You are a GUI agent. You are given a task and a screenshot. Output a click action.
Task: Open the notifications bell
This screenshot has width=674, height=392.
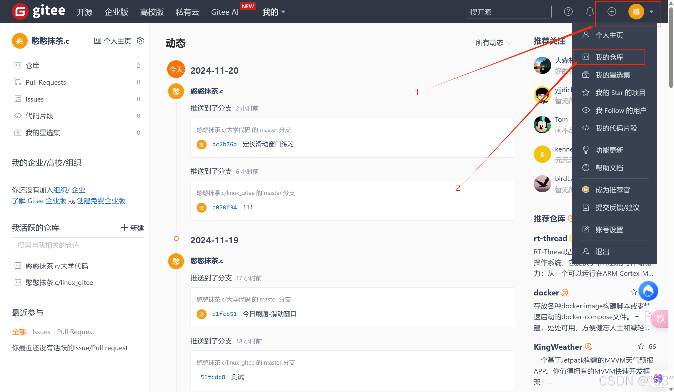pyautogui.click(x=590, y=12)
